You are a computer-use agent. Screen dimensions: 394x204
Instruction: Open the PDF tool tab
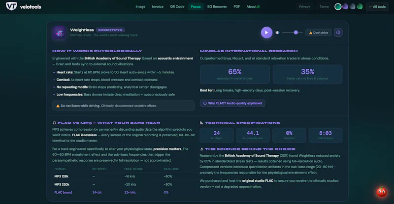tap(237, 7)
